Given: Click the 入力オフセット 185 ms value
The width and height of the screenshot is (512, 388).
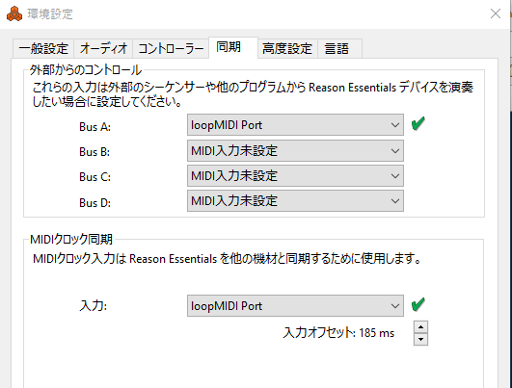Looking at the screenshot, I should click(376, 333).
